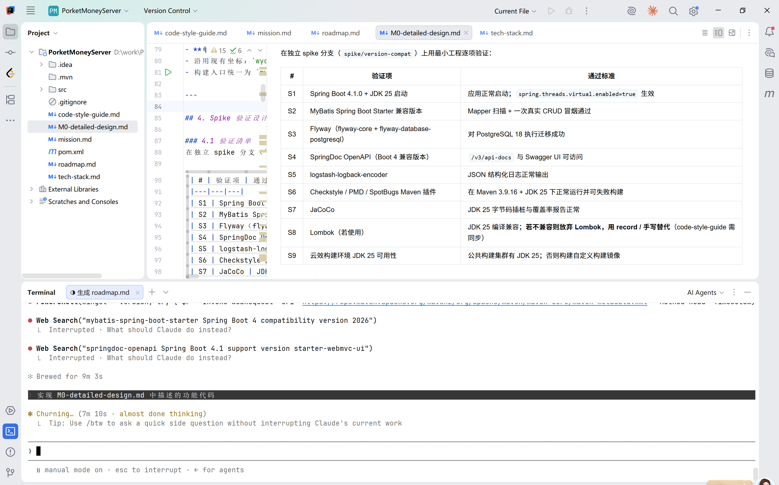Show more tool windows ellipsis

point(10,121)
